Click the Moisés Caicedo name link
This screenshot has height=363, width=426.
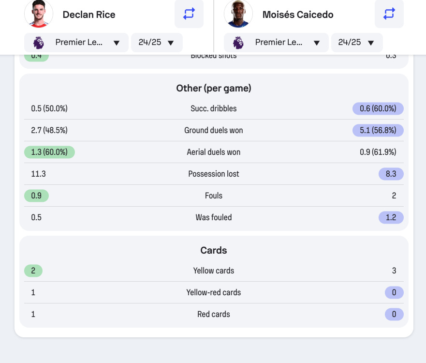coord(298,15)
